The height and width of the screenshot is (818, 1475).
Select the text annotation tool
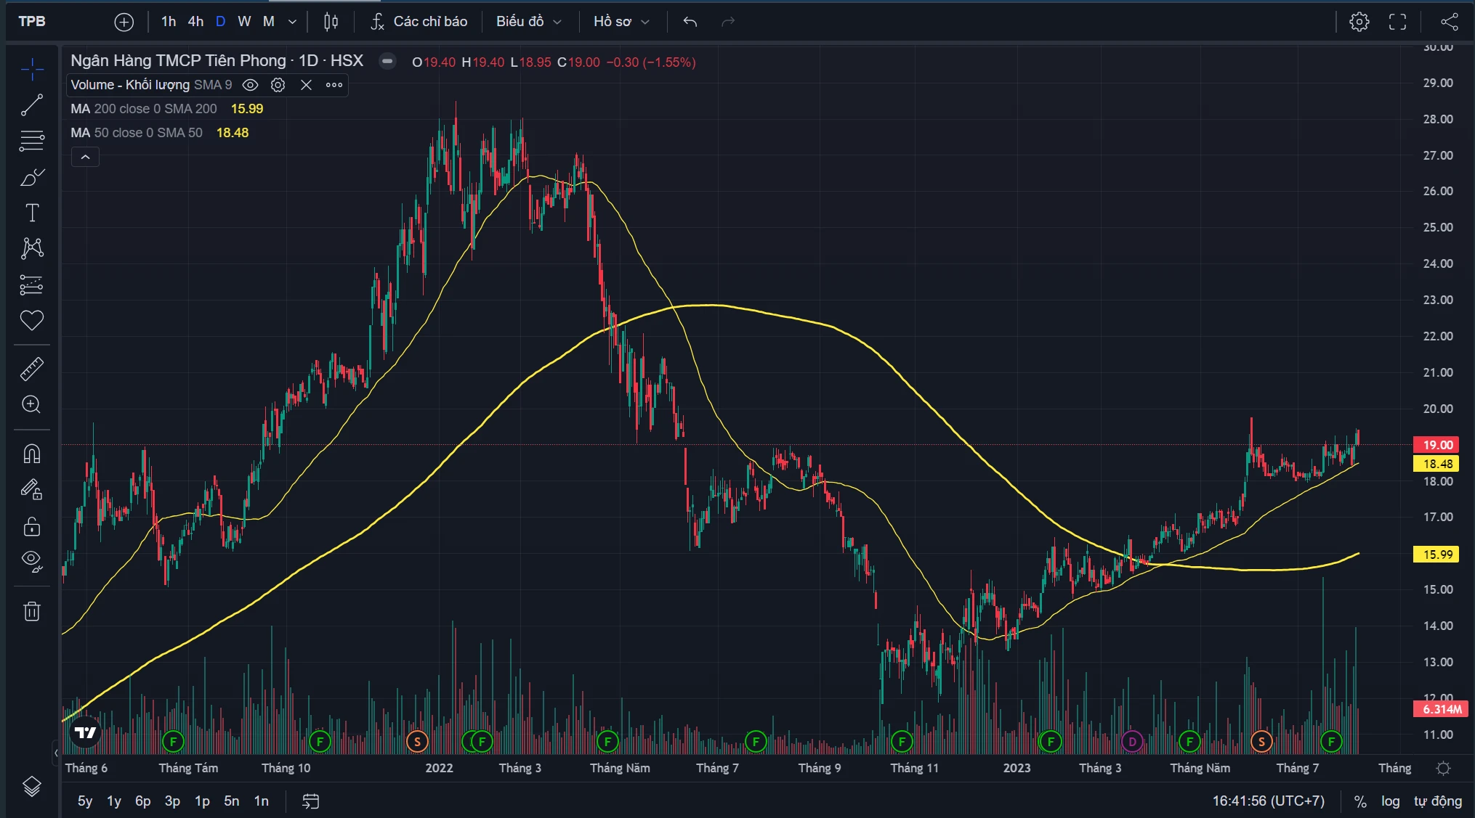(31, 213)
